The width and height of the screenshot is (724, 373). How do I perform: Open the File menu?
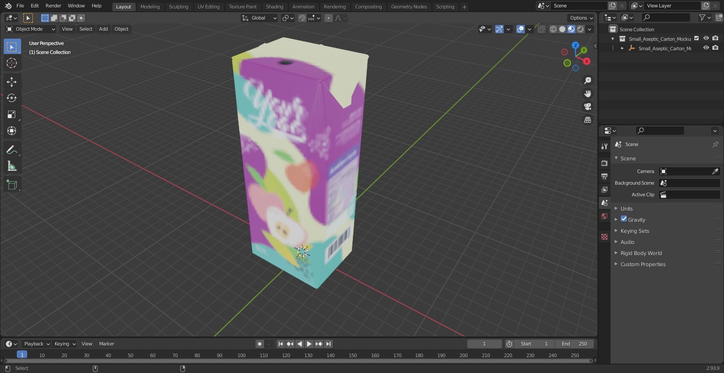pos(20,6)
